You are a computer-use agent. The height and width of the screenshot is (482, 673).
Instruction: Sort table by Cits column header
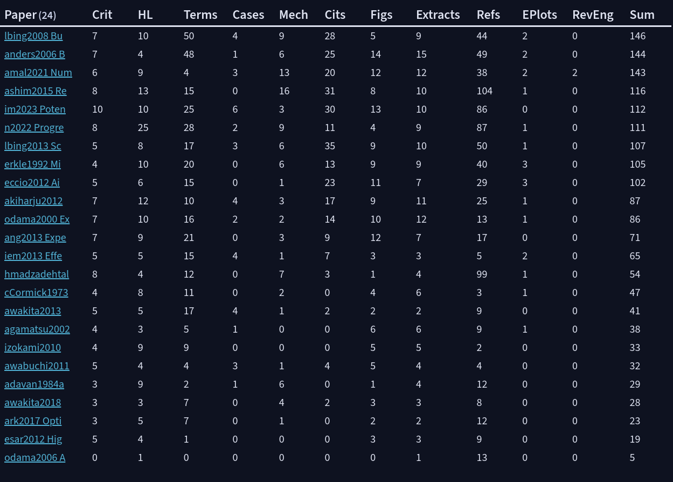coord(335,15)
